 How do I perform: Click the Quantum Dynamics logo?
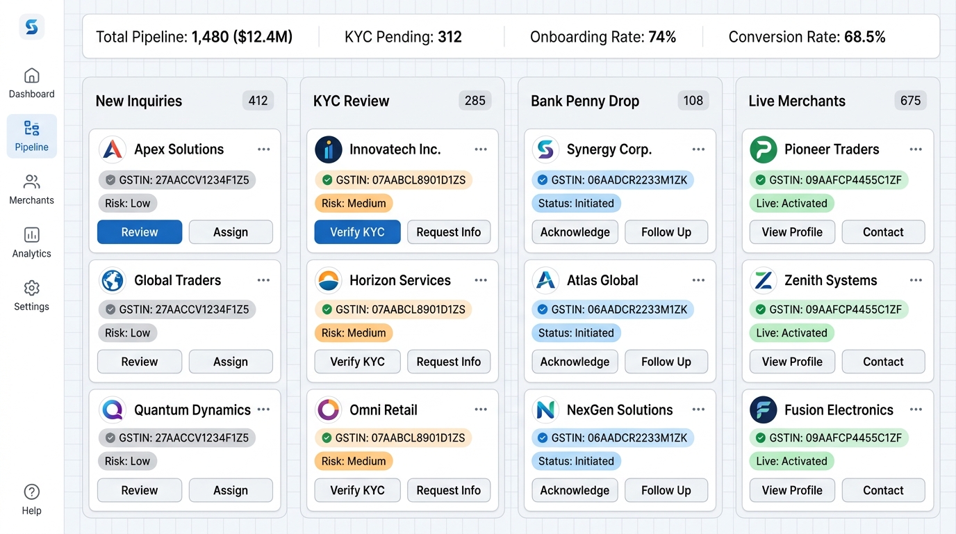pyautogui.click(x=112, y=410)
